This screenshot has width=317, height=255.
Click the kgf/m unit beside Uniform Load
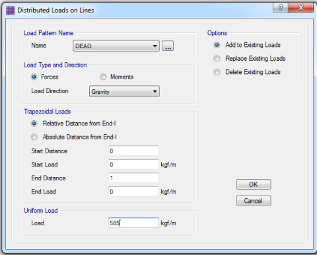[168, 223]
